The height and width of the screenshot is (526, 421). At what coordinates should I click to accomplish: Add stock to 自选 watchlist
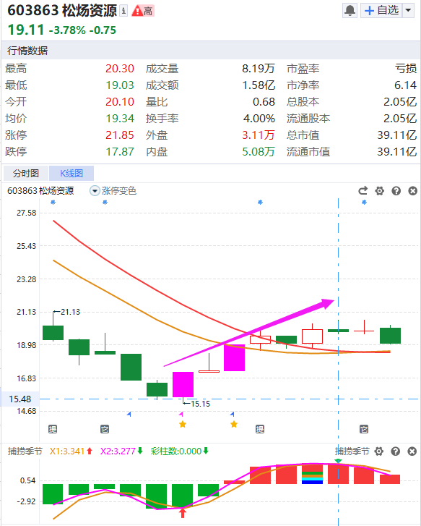coord(381,10)
